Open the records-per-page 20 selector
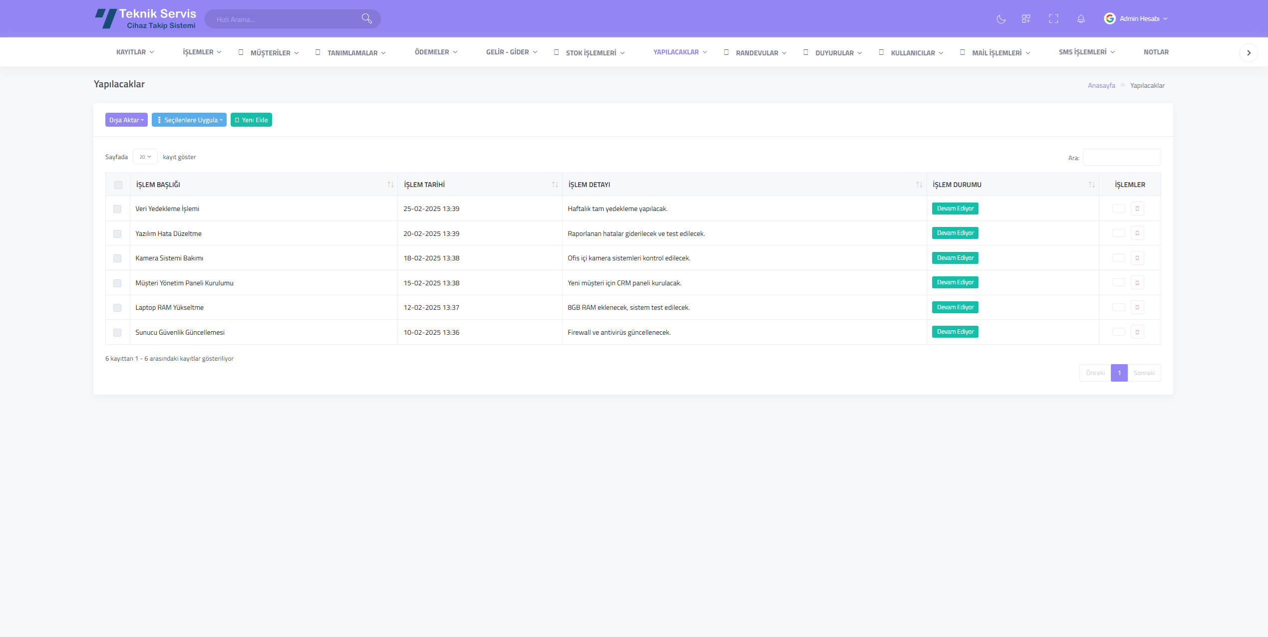The image size is (1268, 637). click(145, 157)
